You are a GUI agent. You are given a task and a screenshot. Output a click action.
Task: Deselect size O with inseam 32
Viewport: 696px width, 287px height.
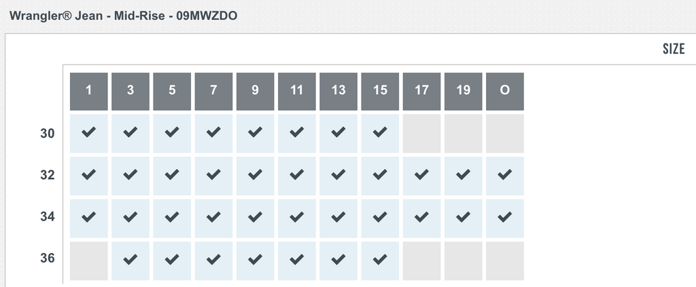tap(505, 175)
